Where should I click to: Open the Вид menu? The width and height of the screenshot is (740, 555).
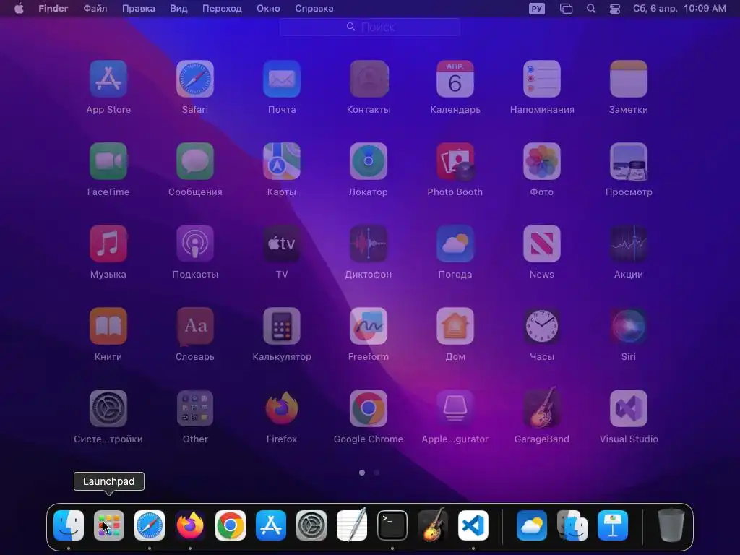tap(179, 8)
